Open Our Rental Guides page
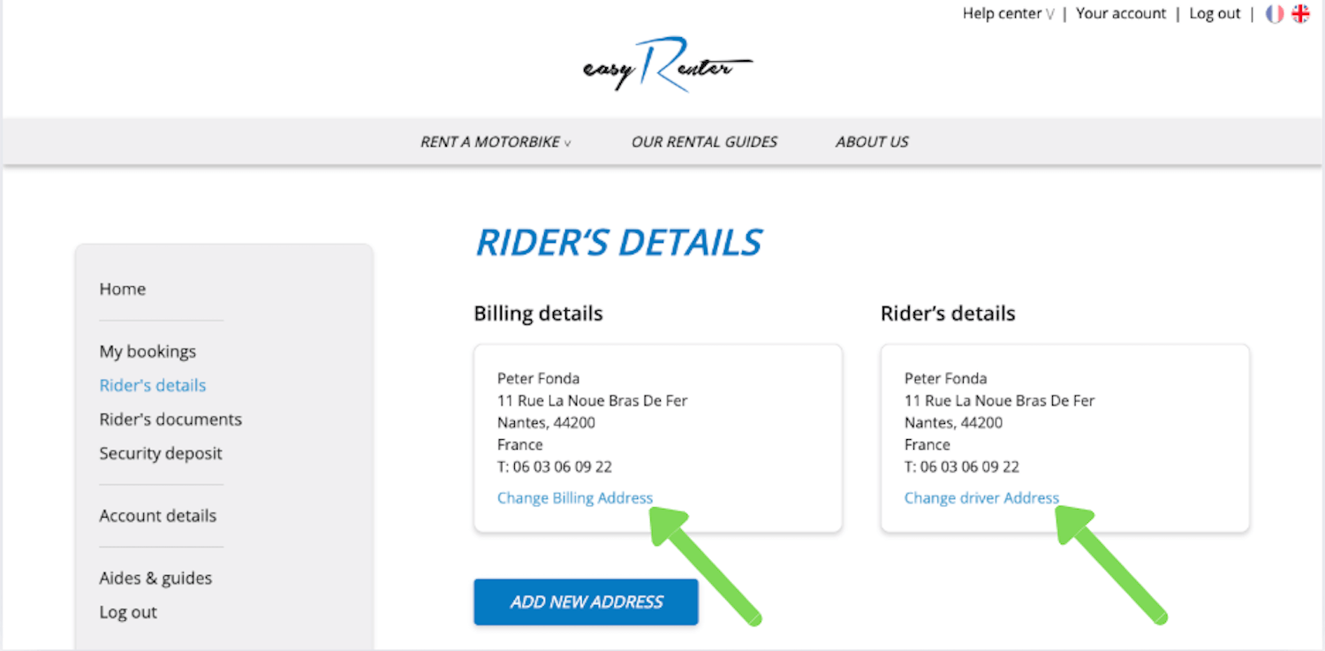Screen dimensions: 1325x651 (704, 142)
